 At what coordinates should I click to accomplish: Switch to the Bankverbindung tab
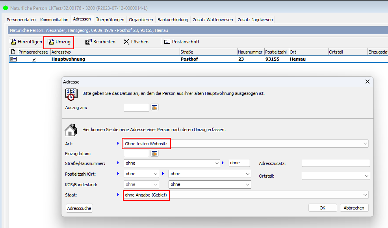coord(173,20)
